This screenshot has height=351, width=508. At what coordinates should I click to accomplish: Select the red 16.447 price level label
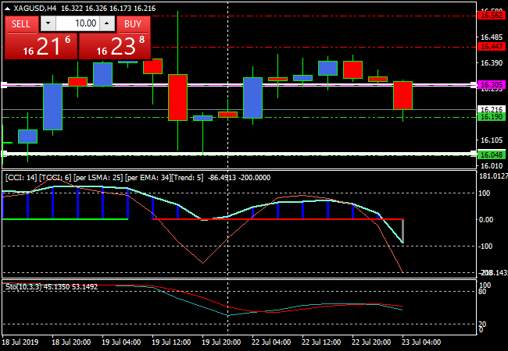pyautogui.click(x=492, y=48)
